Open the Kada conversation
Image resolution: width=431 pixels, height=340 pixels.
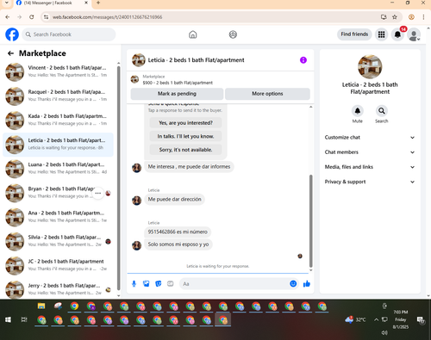click(x=58, y=120)
